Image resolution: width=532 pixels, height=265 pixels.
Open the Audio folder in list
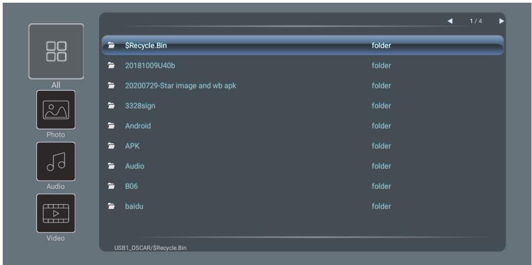pos(302,166)
